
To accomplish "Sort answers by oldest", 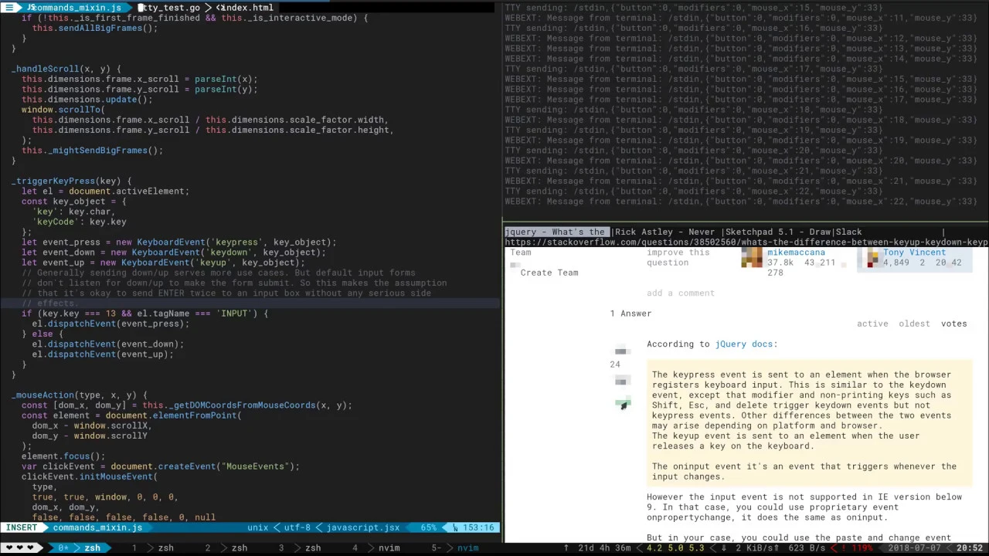I will [914, 324].
